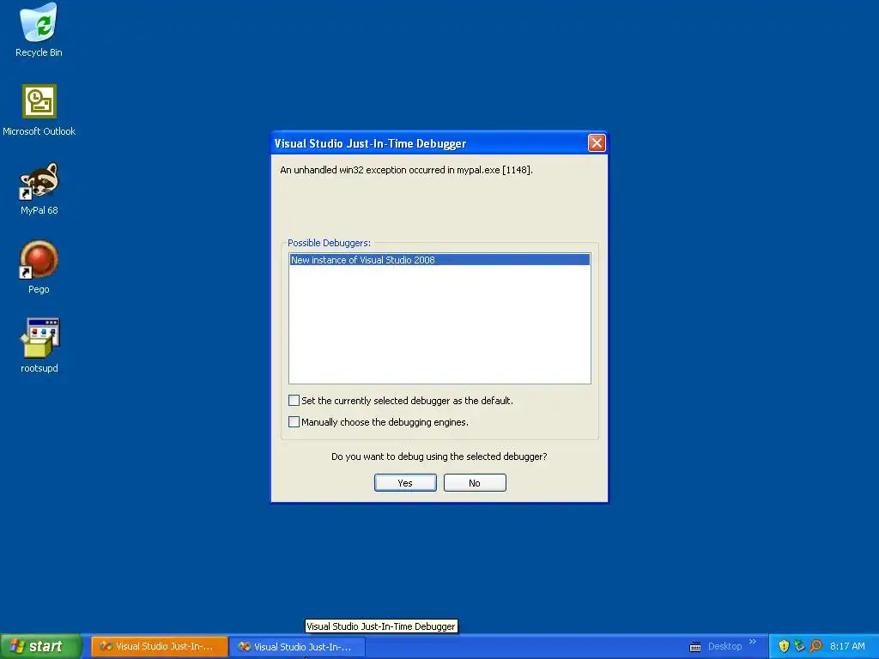Click the yellow security shield tray icon
The image size is (879, 659).
(784, 646)
